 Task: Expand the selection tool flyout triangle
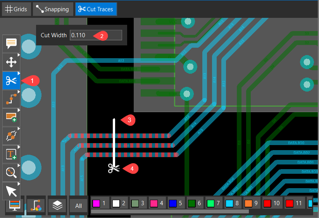click(x=19, y=183)
